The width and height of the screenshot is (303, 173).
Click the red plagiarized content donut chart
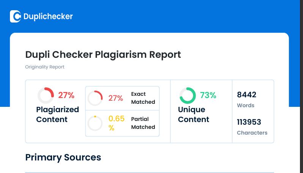pyautogui.click(x=46, y=95)
